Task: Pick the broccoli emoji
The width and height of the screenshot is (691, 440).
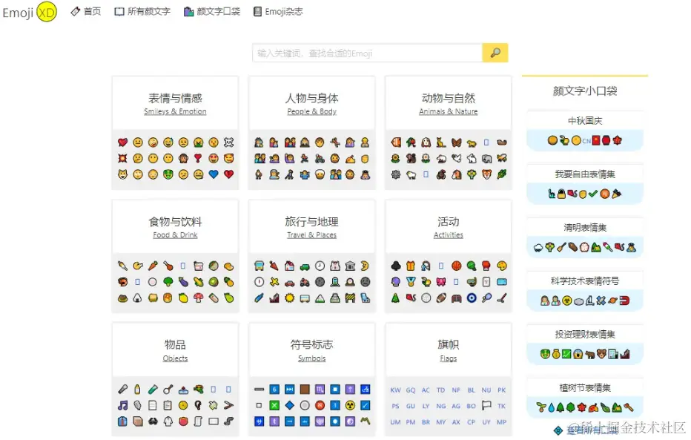Action: point(168,282)
